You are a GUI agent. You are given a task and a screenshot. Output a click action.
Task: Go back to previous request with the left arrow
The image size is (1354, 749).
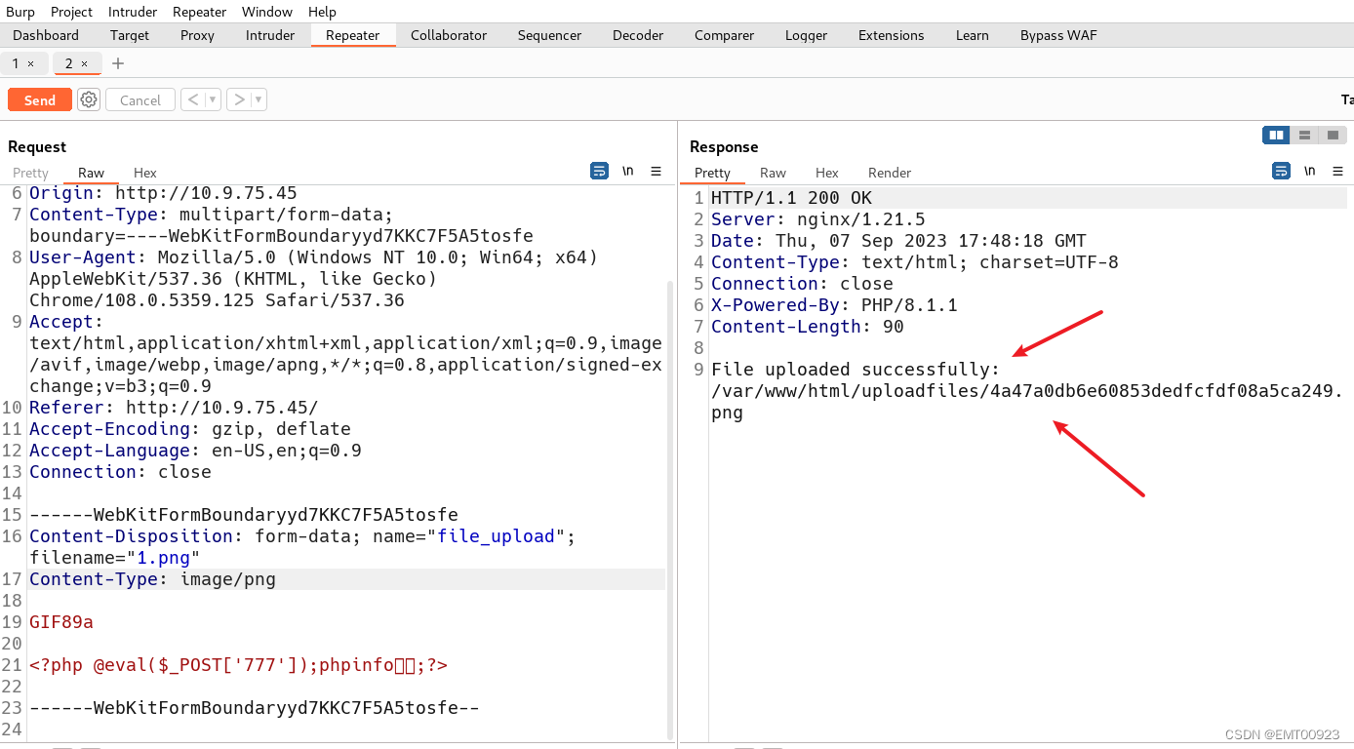tap(192, 99)
